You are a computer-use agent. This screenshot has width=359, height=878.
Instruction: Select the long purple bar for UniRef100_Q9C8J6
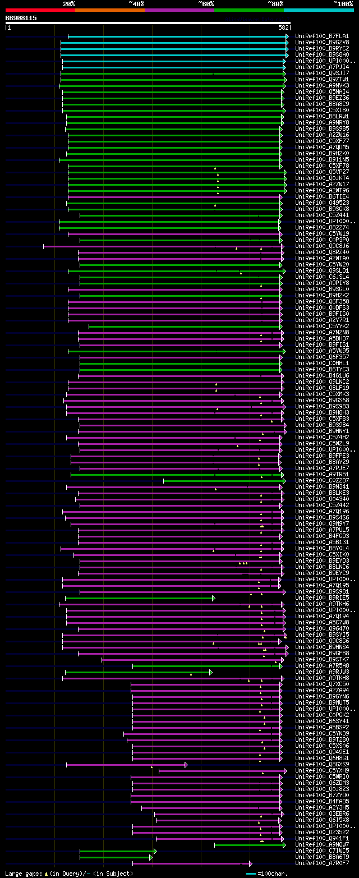click(x=164, y=246)
